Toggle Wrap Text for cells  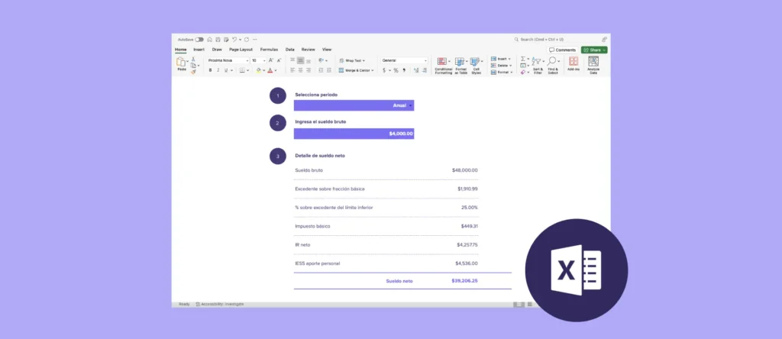point(352,60)
